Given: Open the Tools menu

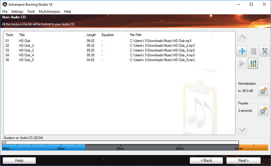Looking at the screenshot, I should tap(31, 11).
